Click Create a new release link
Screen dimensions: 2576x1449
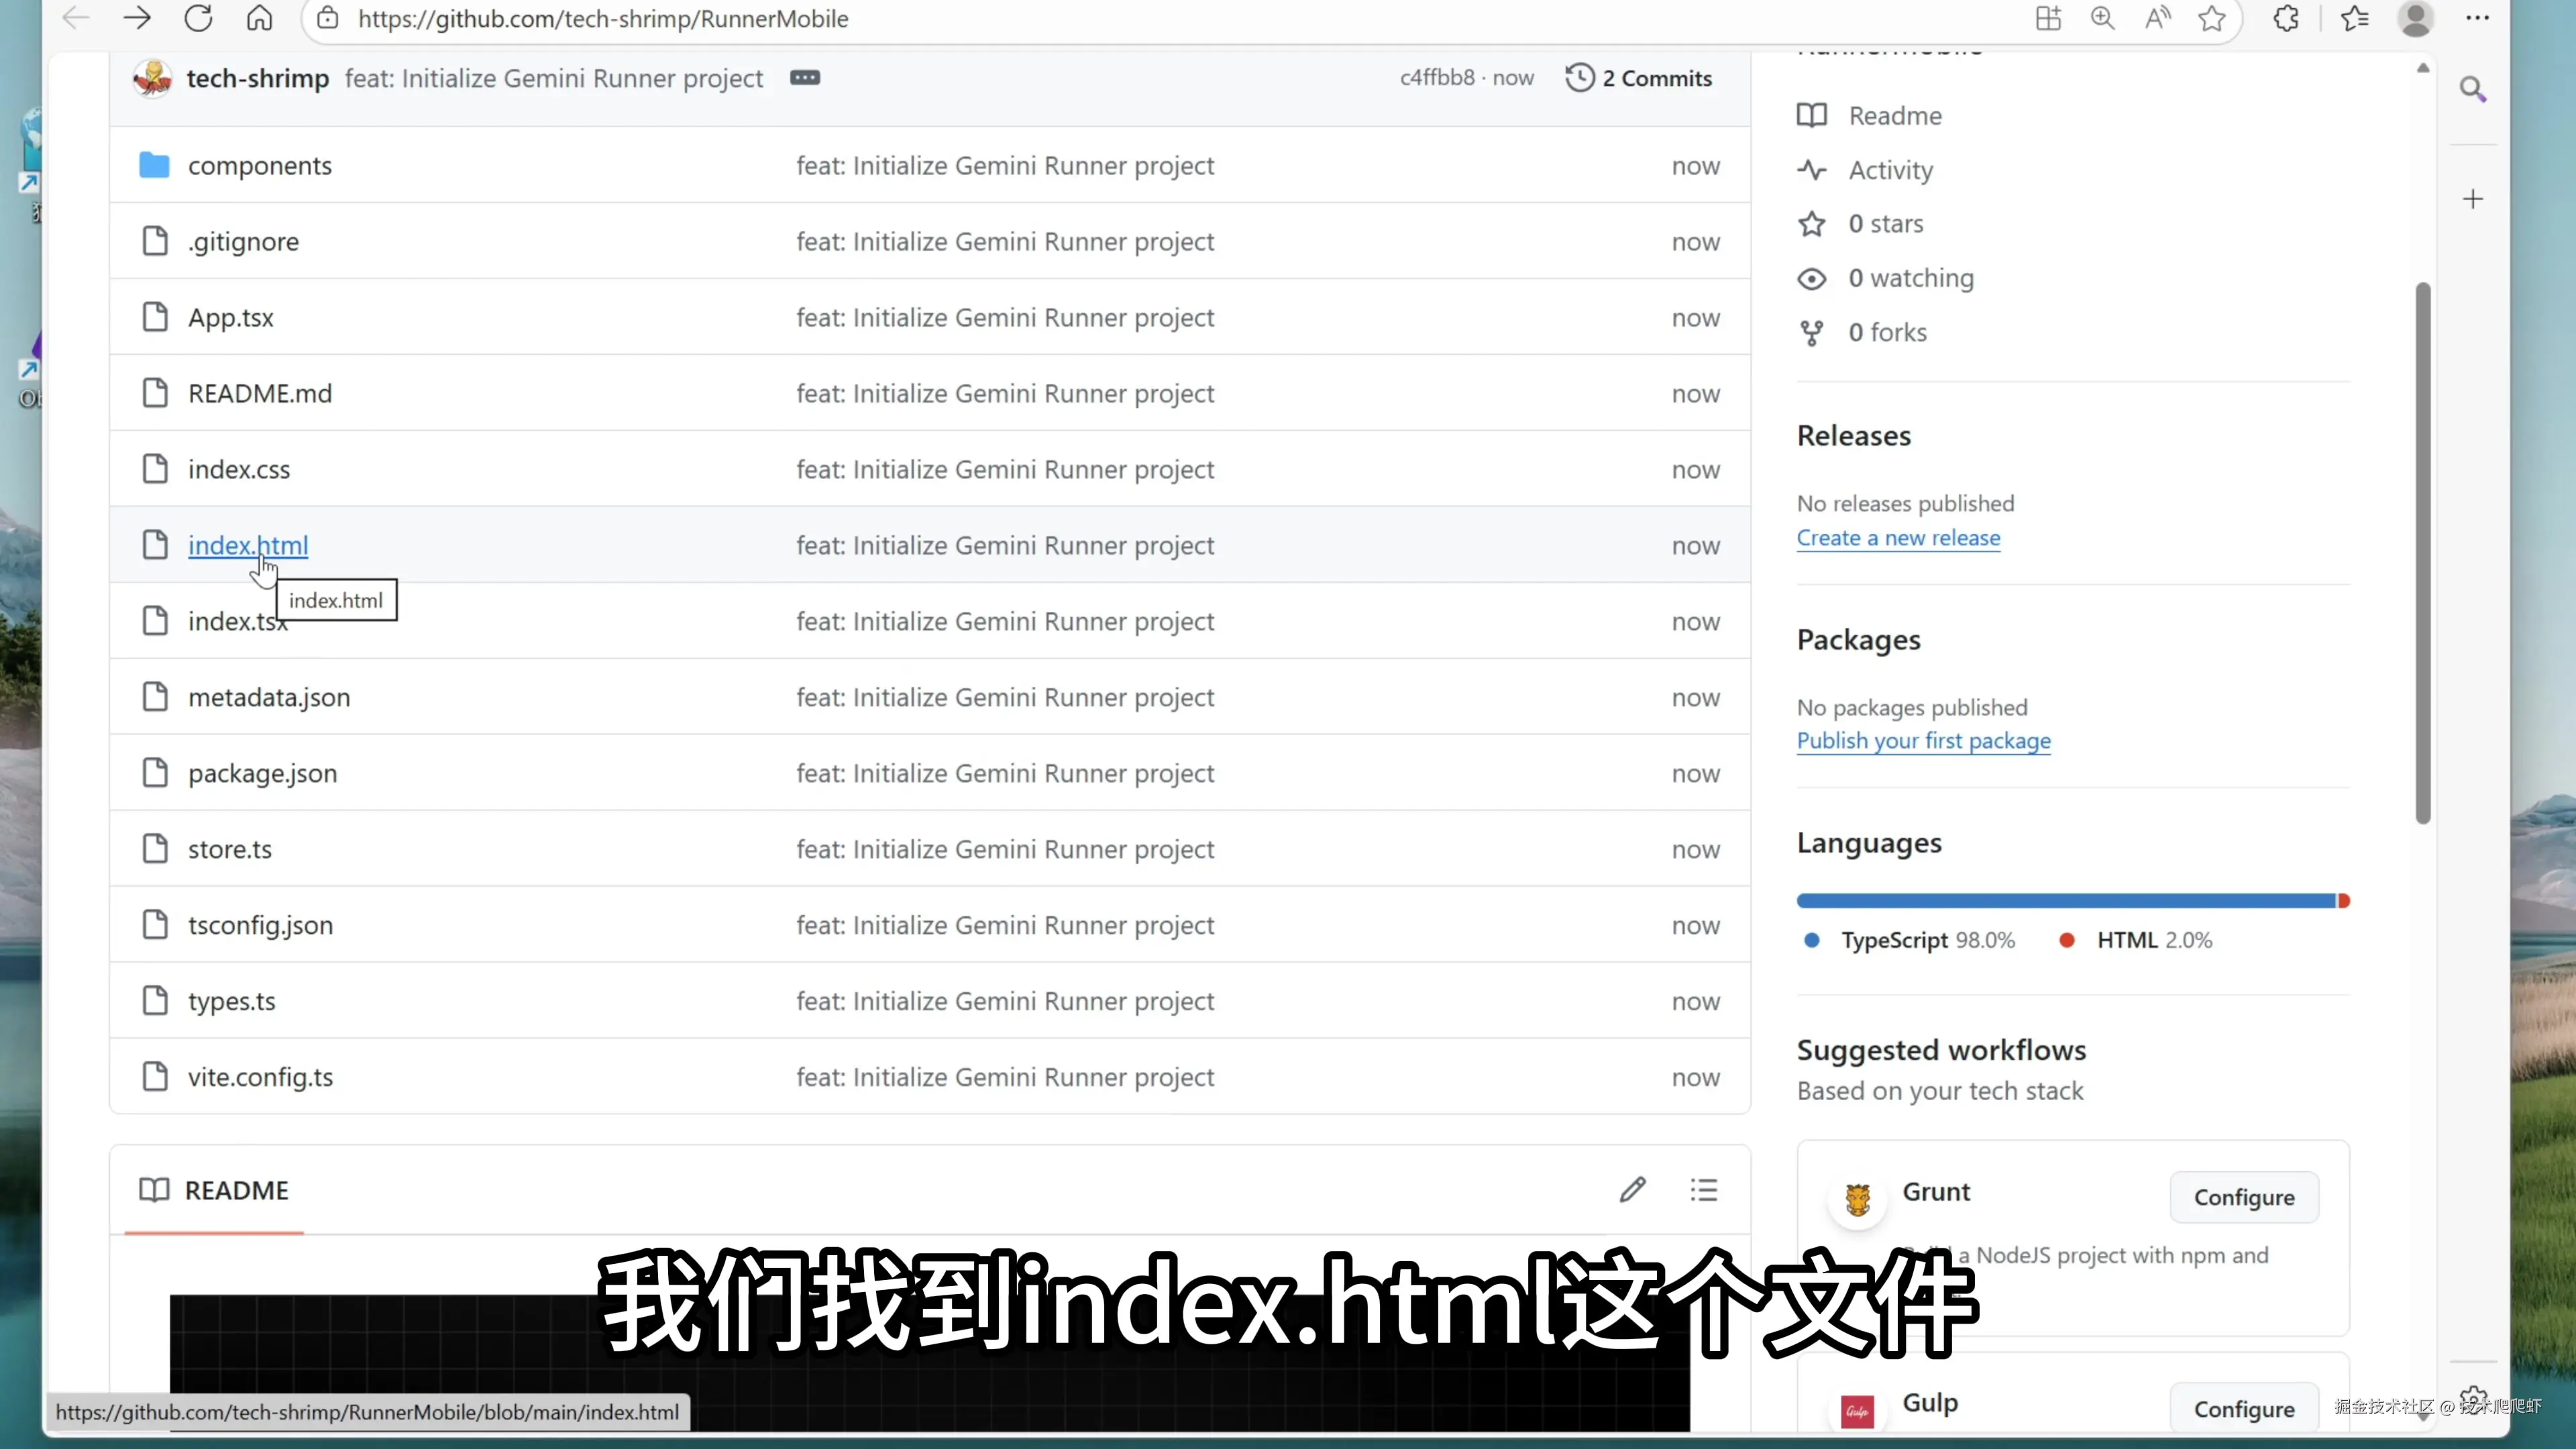1898,538
